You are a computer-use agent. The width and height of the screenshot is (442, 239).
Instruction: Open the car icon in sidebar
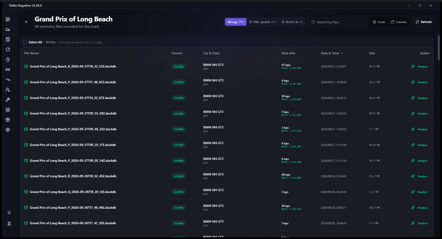tap(8, 30)
